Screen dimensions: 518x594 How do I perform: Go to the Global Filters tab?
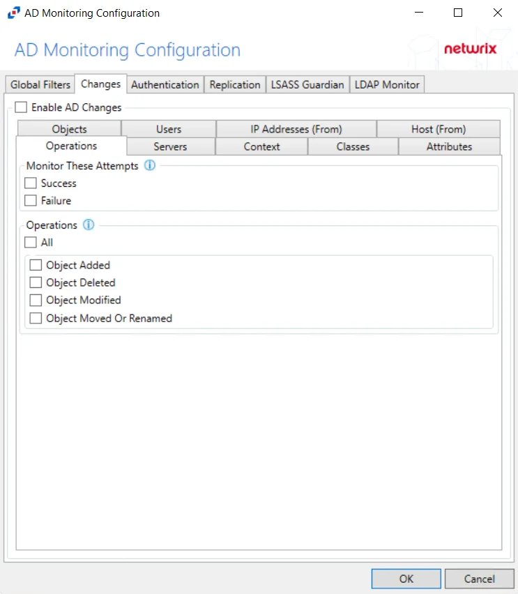click(40, 84)
